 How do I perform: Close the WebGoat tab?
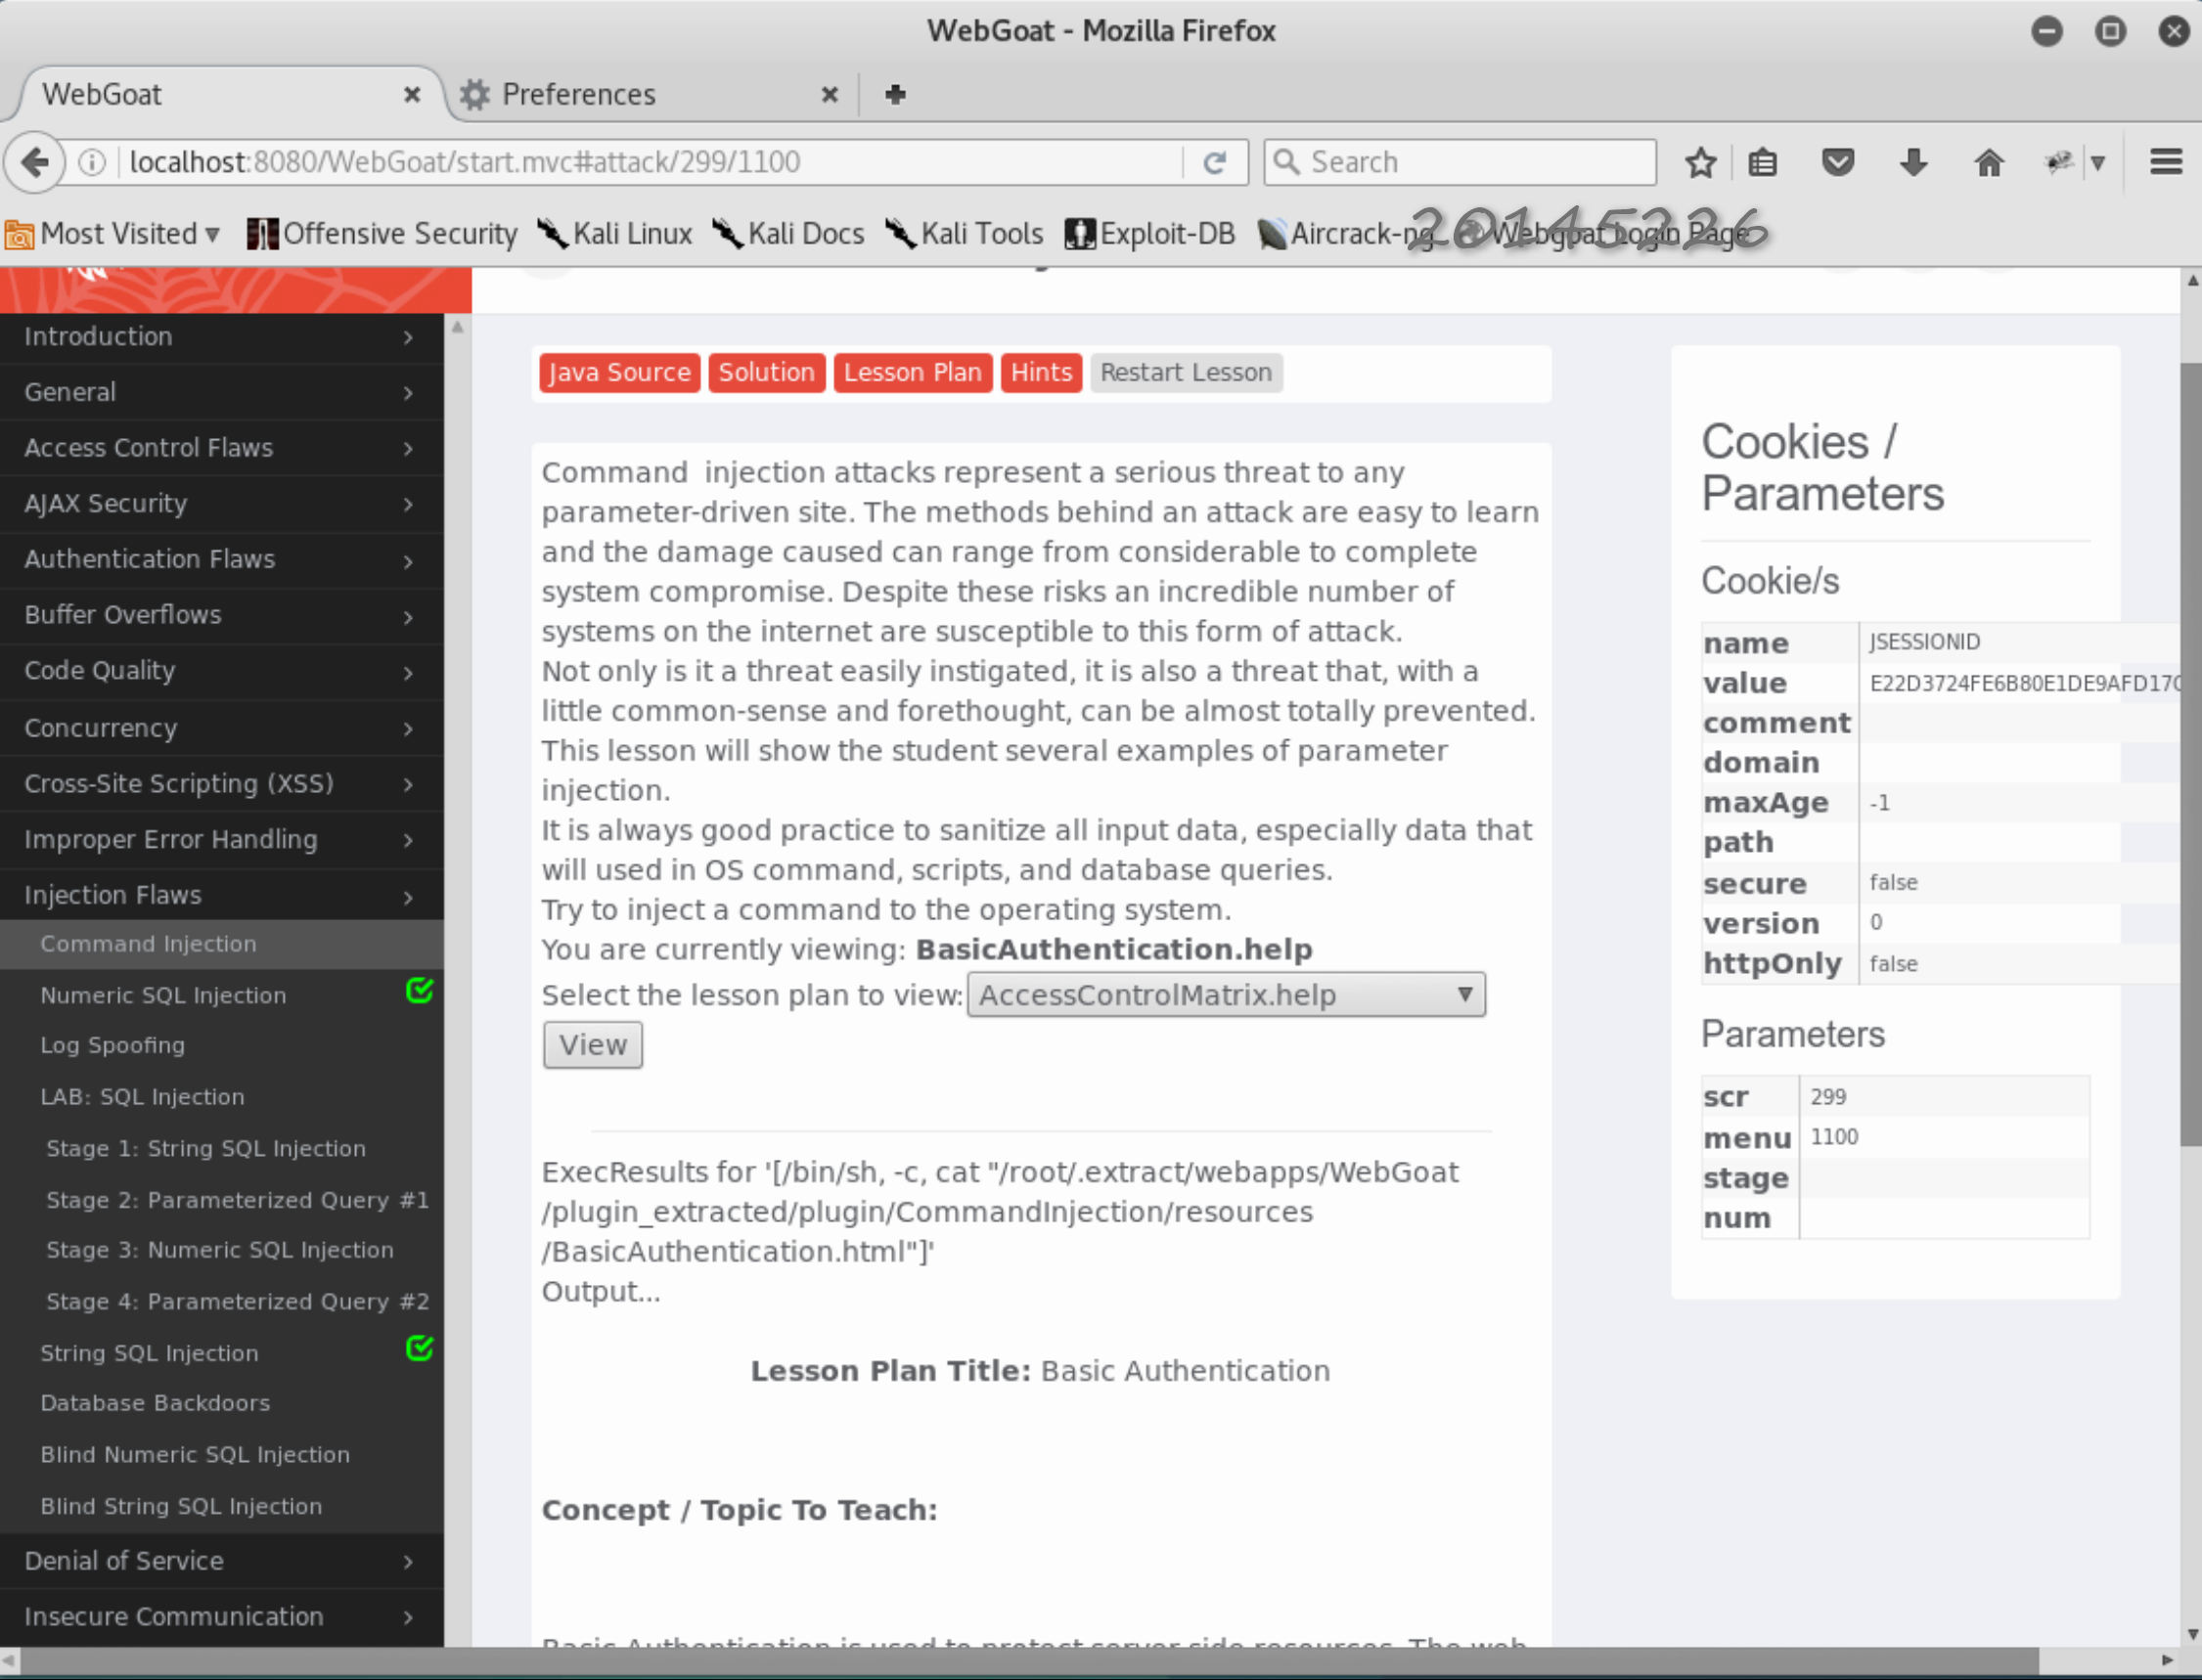point(411,94)
